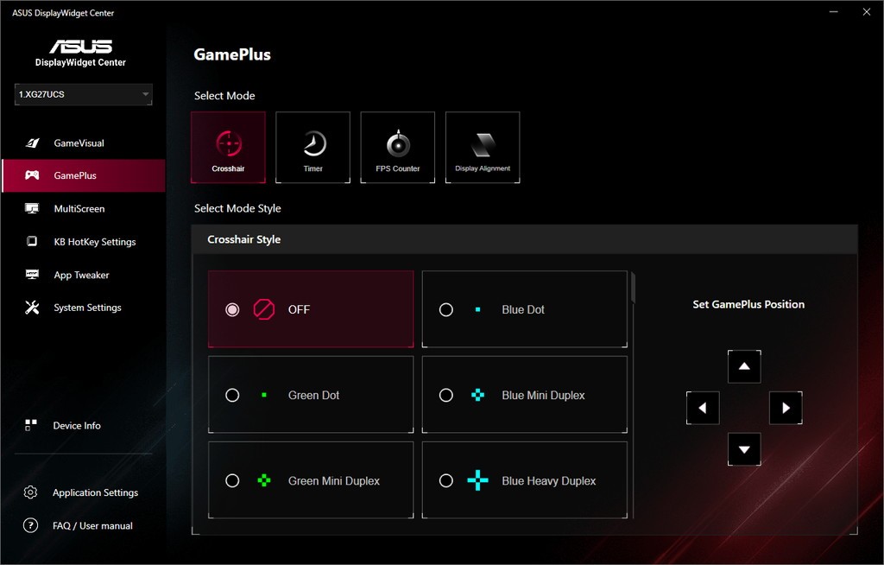Click the GameVisual sidebar icon
884x565 pixels.
[x=33, y=143]
